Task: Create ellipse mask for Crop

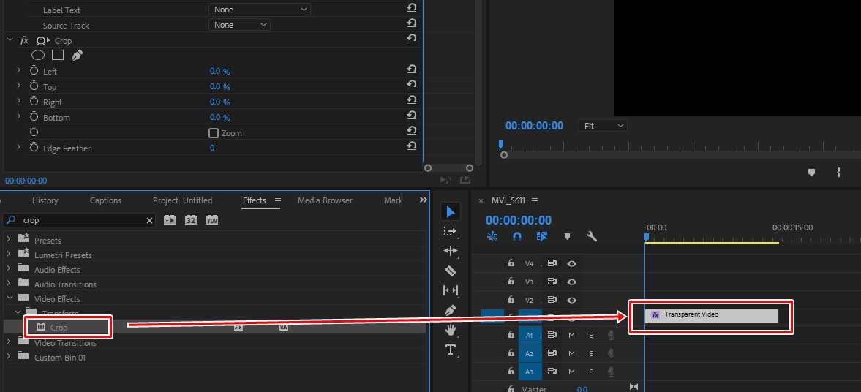Action: 38,55
